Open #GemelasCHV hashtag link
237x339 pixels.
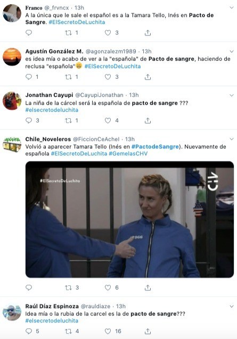tap(128, 153)
